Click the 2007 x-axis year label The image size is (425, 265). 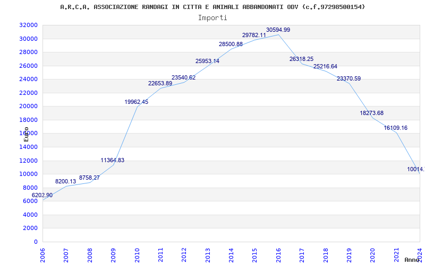pyautogui.click(x=66, y=255)
